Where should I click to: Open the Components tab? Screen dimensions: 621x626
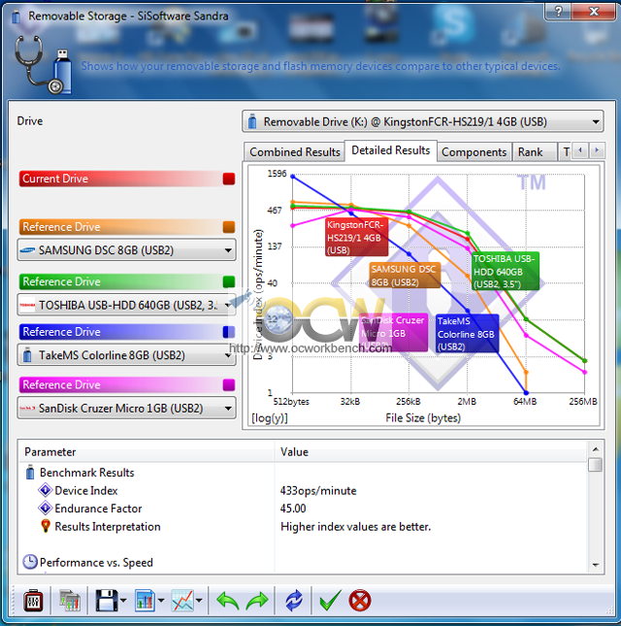[474, 152]
